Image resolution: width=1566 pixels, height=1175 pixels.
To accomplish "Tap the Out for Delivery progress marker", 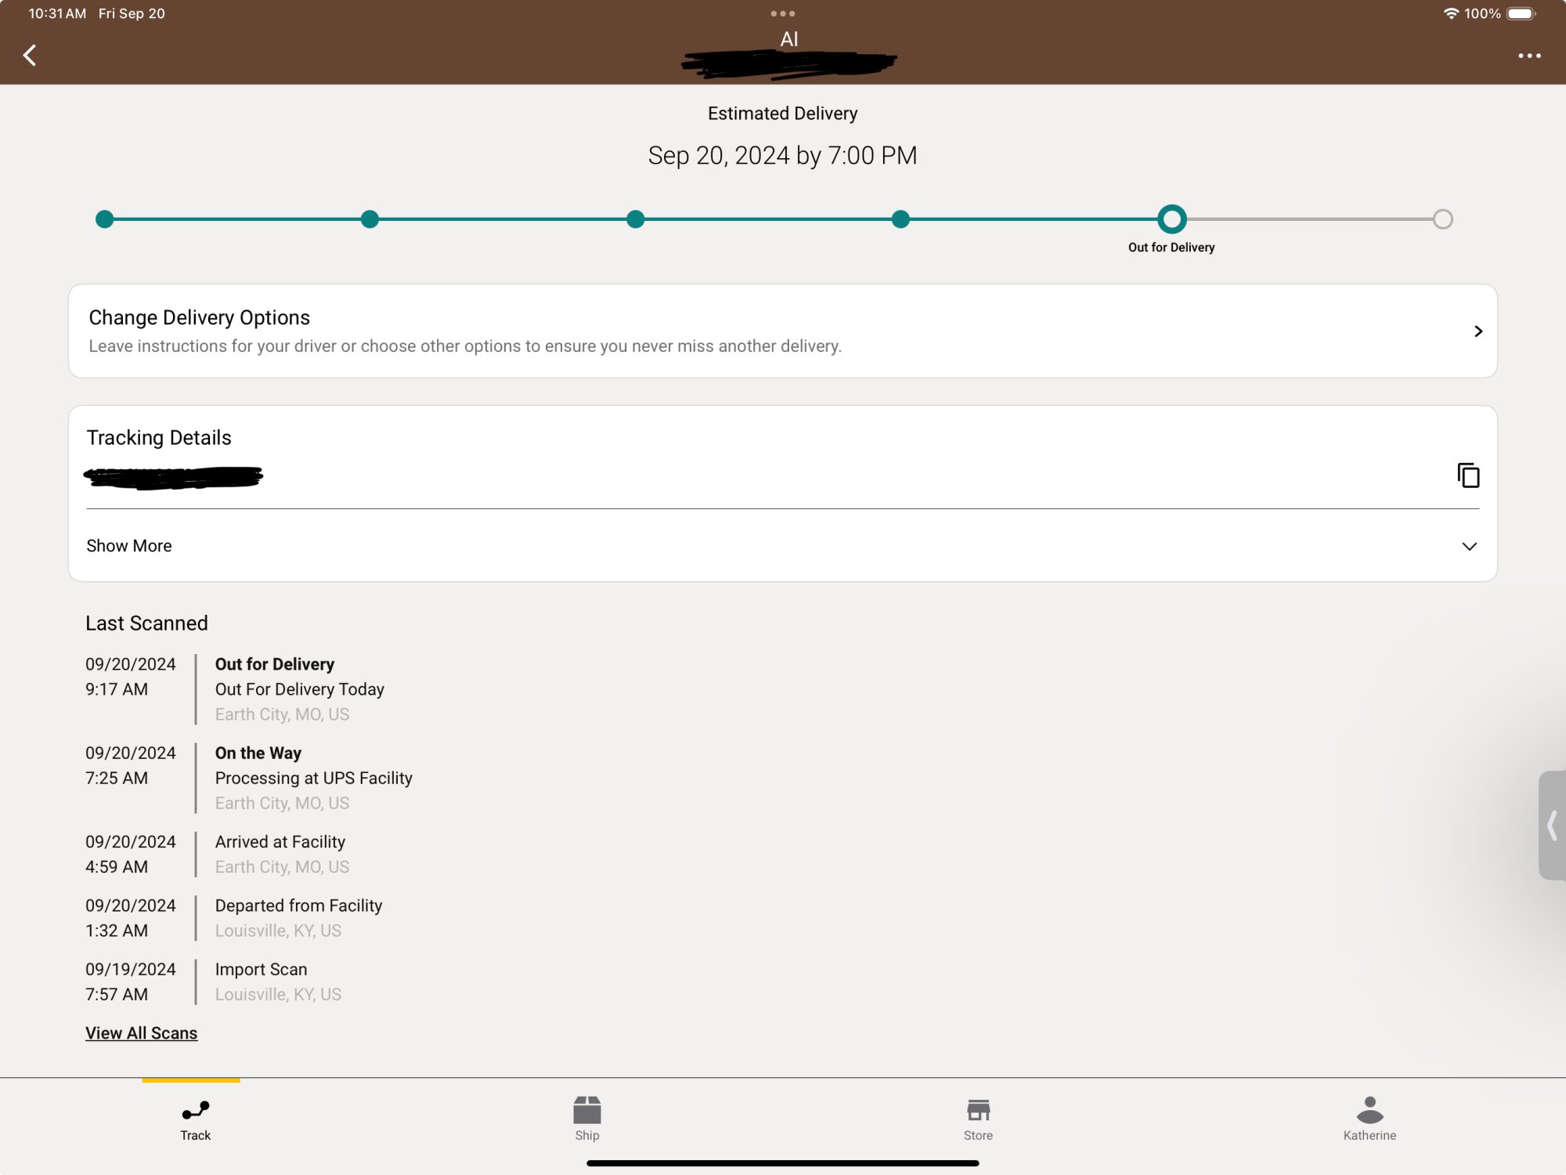I will coord(1171,219).
